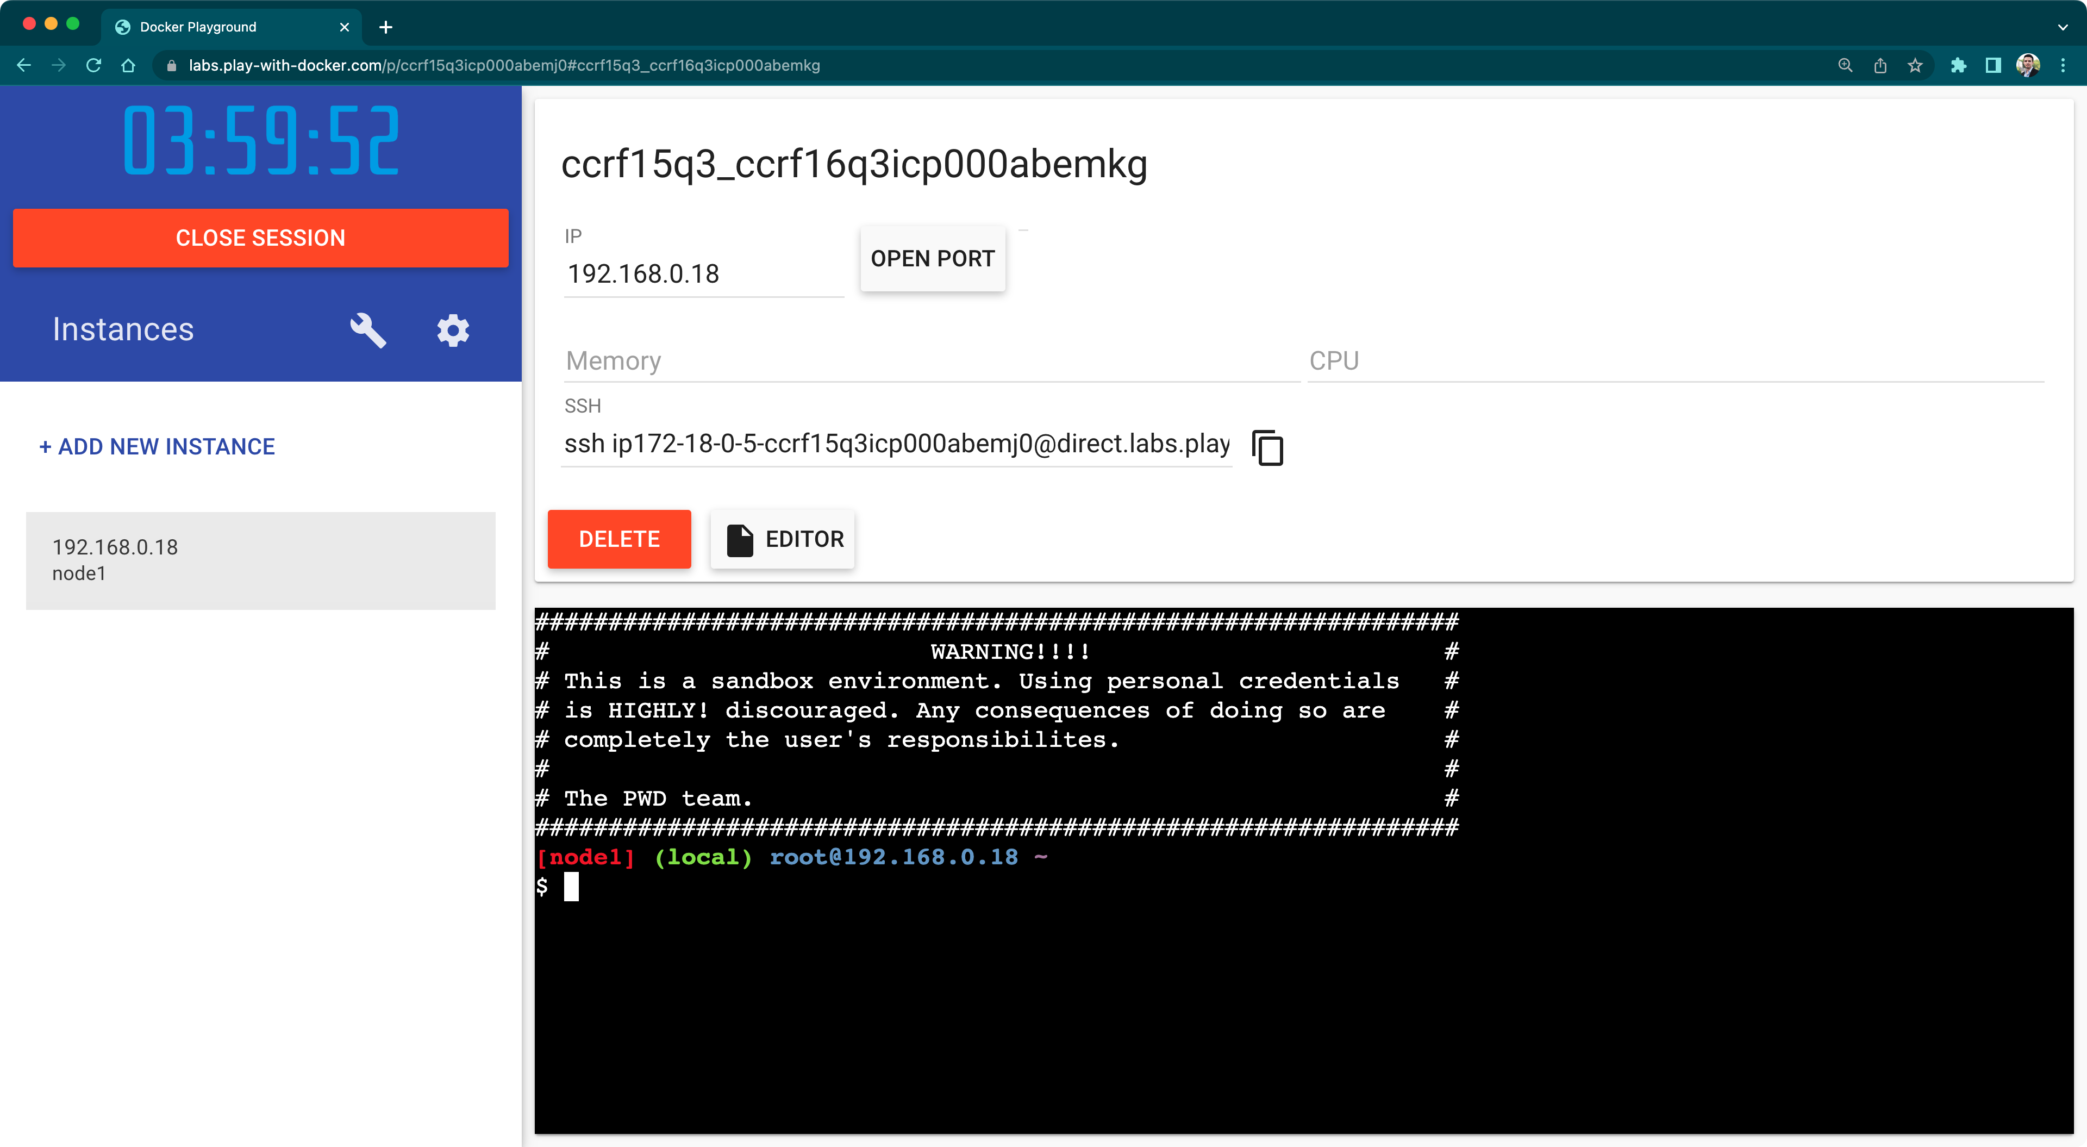Expand the tab search chevron

pos(2063,27)
